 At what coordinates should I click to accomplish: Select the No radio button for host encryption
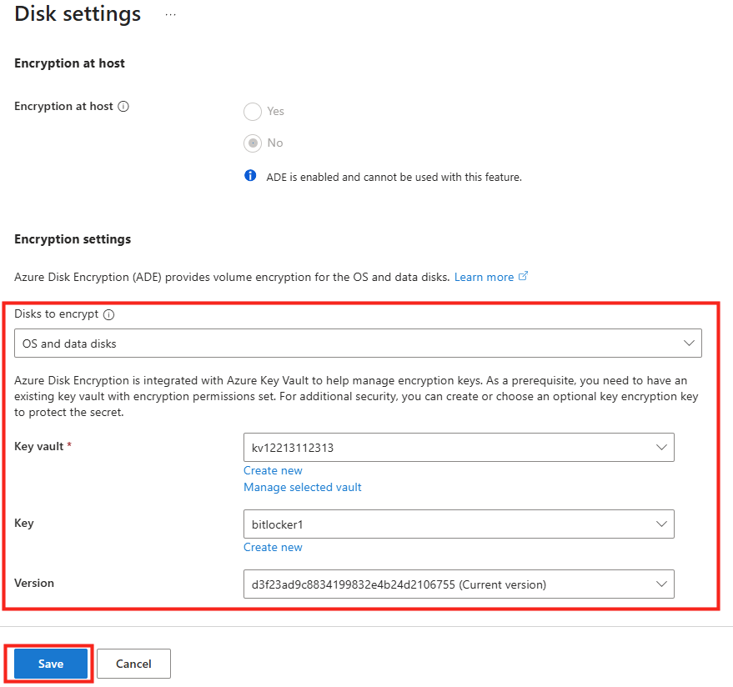tap(253, 143)
